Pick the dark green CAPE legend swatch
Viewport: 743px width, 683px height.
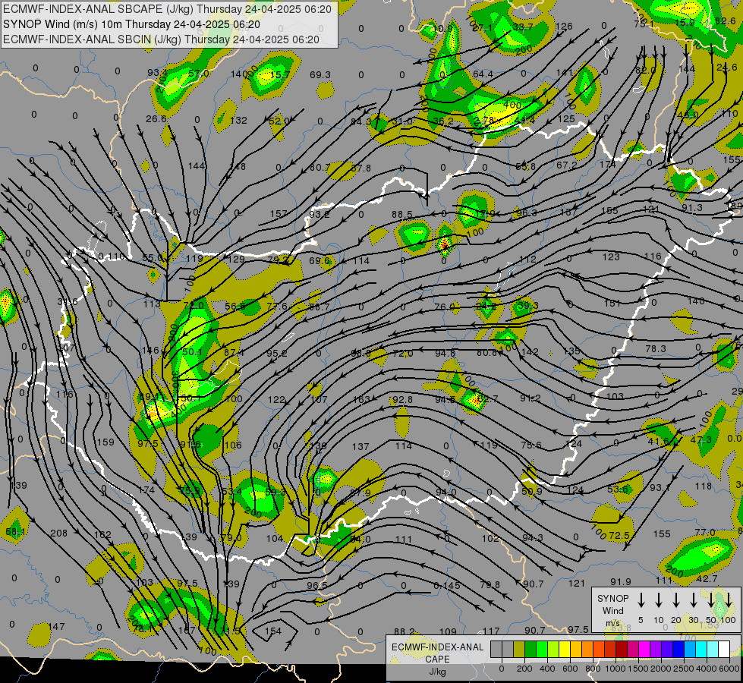pyautogui.click(x=530, y=650)
